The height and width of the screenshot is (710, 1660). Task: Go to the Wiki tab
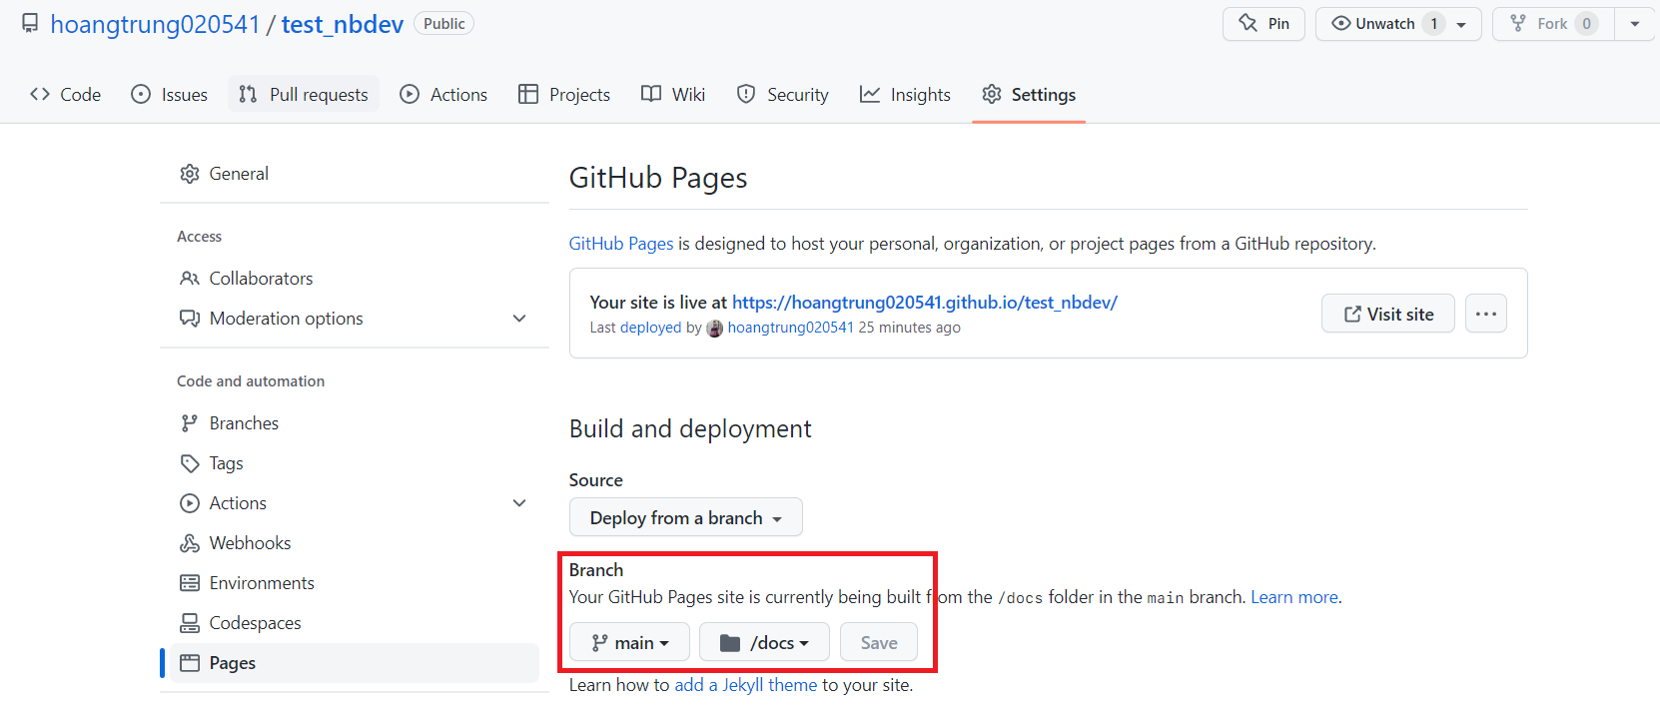[673, 94]
